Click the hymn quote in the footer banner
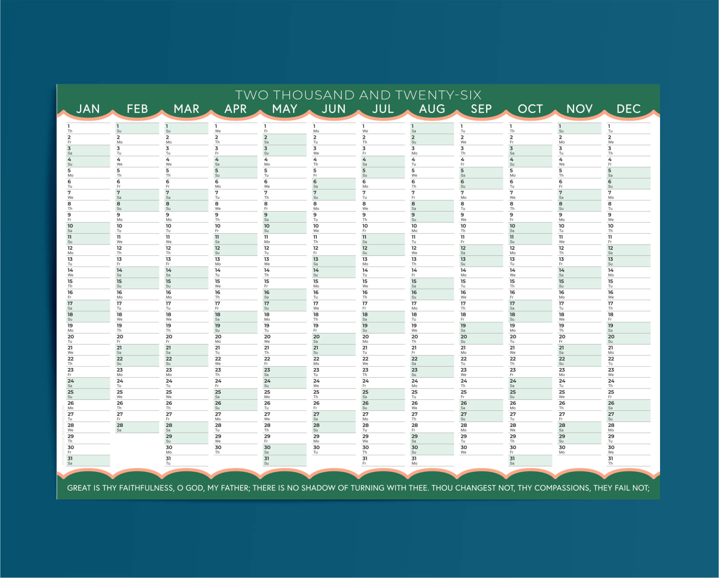Viewport: 719px width, 578px height. 358,488
